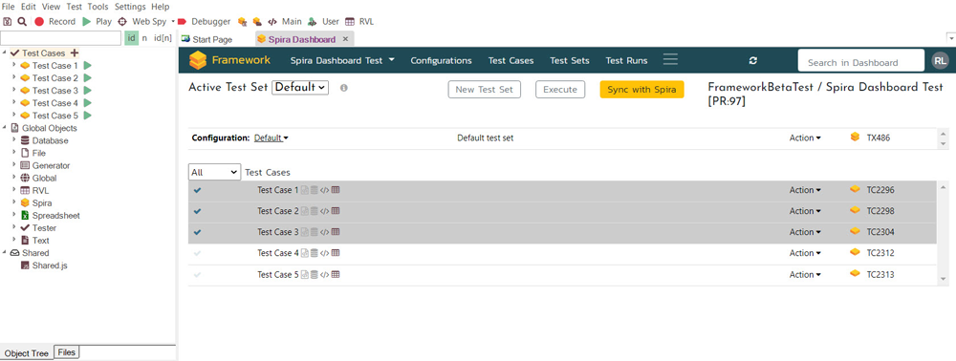Open the hamburger menu in dashboard header

[671, 59]
